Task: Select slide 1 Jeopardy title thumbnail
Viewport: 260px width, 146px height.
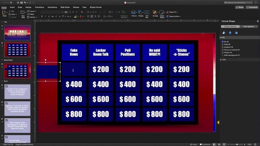Action: tap(17, 32)
